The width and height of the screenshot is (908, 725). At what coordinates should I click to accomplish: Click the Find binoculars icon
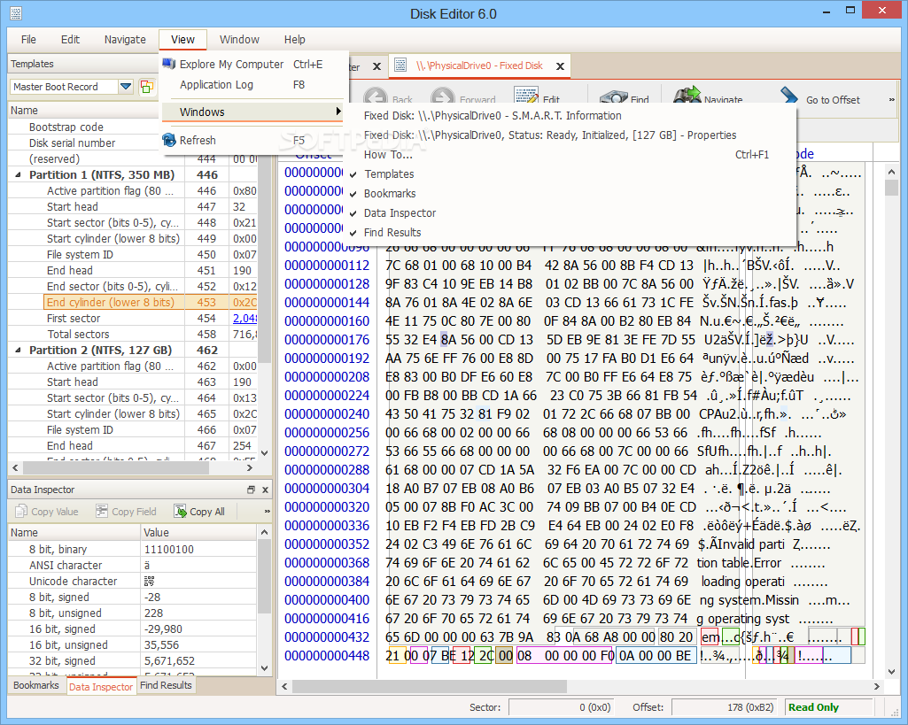point(614,97)
